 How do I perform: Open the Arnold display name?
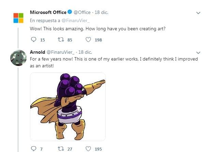(x=37, y=52)
